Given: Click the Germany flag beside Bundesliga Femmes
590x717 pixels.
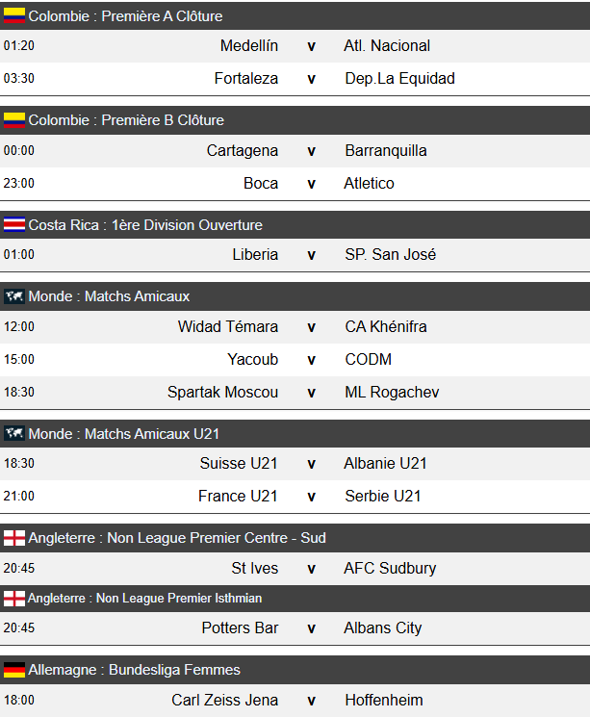Looking at the screenshot, I should [14, 670].
